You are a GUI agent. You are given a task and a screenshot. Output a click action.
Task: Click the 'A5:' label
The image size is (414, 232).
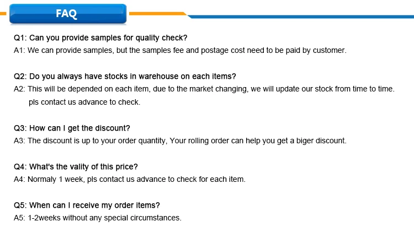coord(19,218)
